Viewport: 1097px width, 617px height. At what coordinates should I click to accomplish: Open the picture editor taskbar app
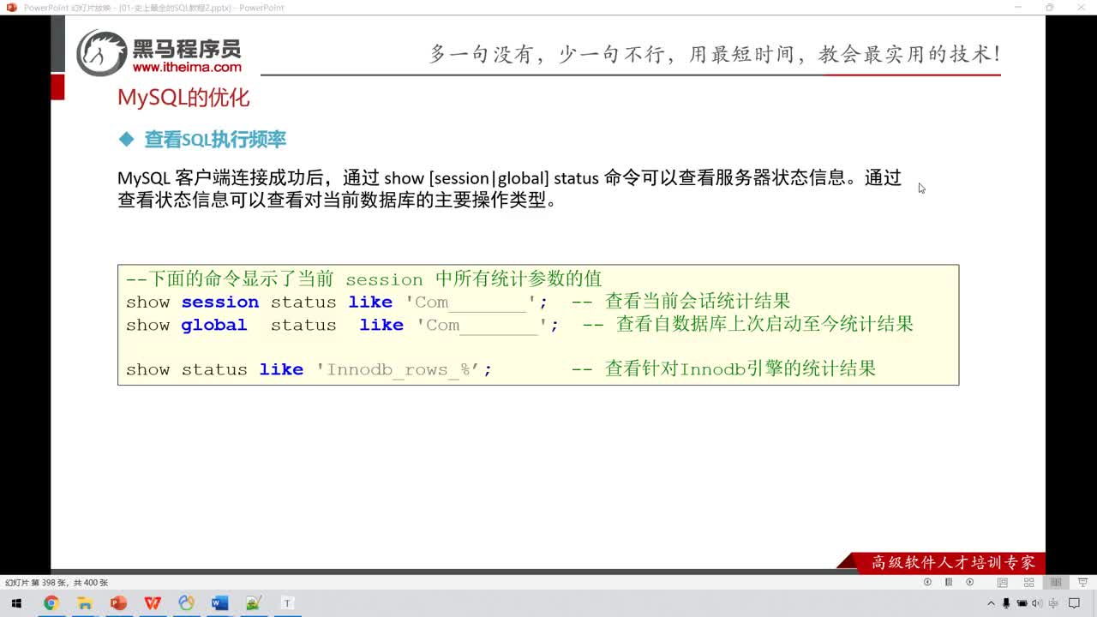coord(254,603)
